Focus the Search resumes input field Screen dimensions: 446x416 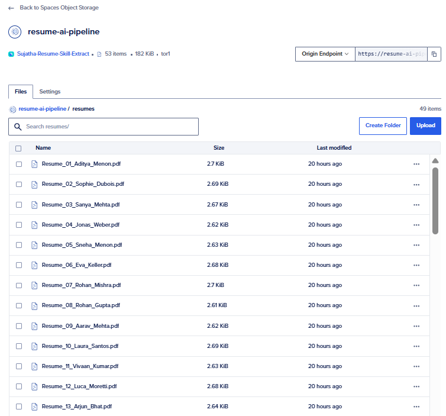tap(109, 127)
